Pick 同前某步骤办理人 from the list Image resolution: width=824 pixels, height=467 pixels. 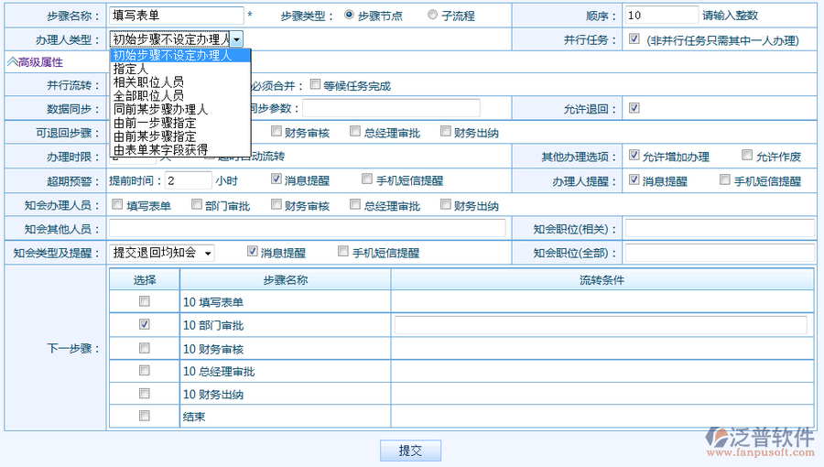[160, 108]
